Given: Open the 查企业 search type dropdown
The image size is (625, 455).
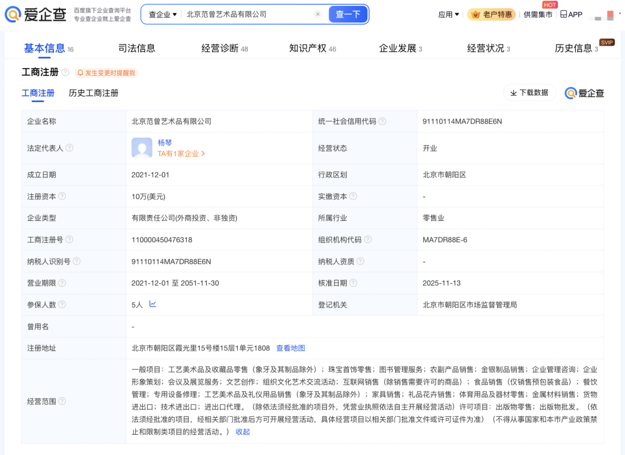Looking at the screenshot, I should (x=163, y=14).
